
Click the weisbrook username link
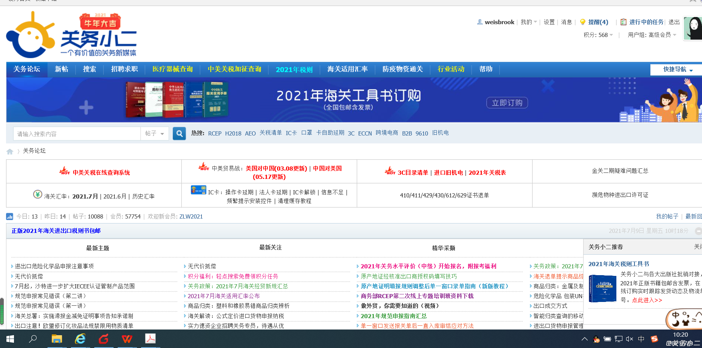[499, 22]
